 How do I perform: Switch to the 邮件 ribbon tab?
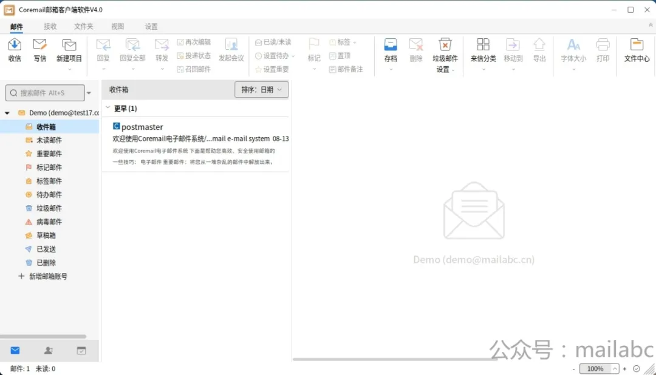17,26
